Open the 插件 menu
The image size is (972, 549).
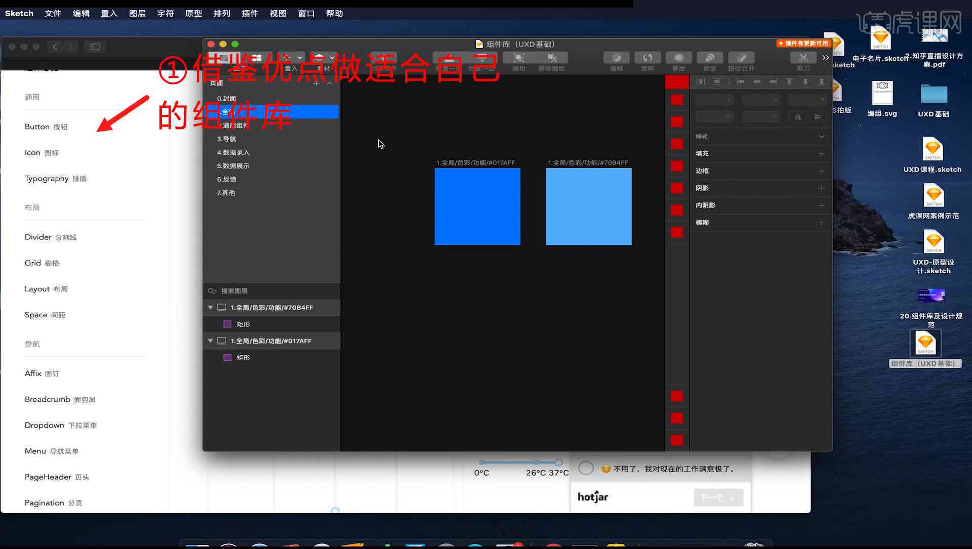click(250, 13)
